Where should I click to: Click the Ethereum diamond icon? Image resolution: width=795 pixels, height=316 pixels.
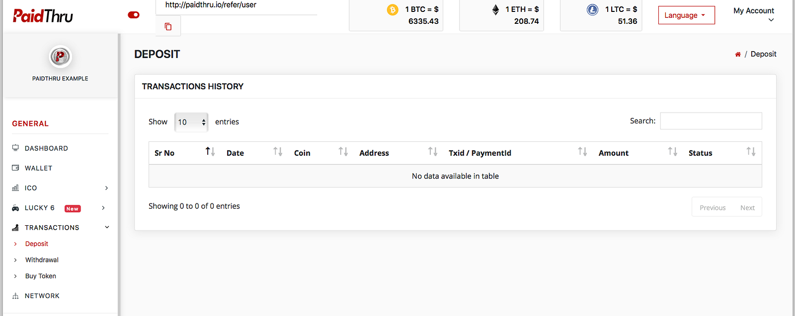(495, 10)
